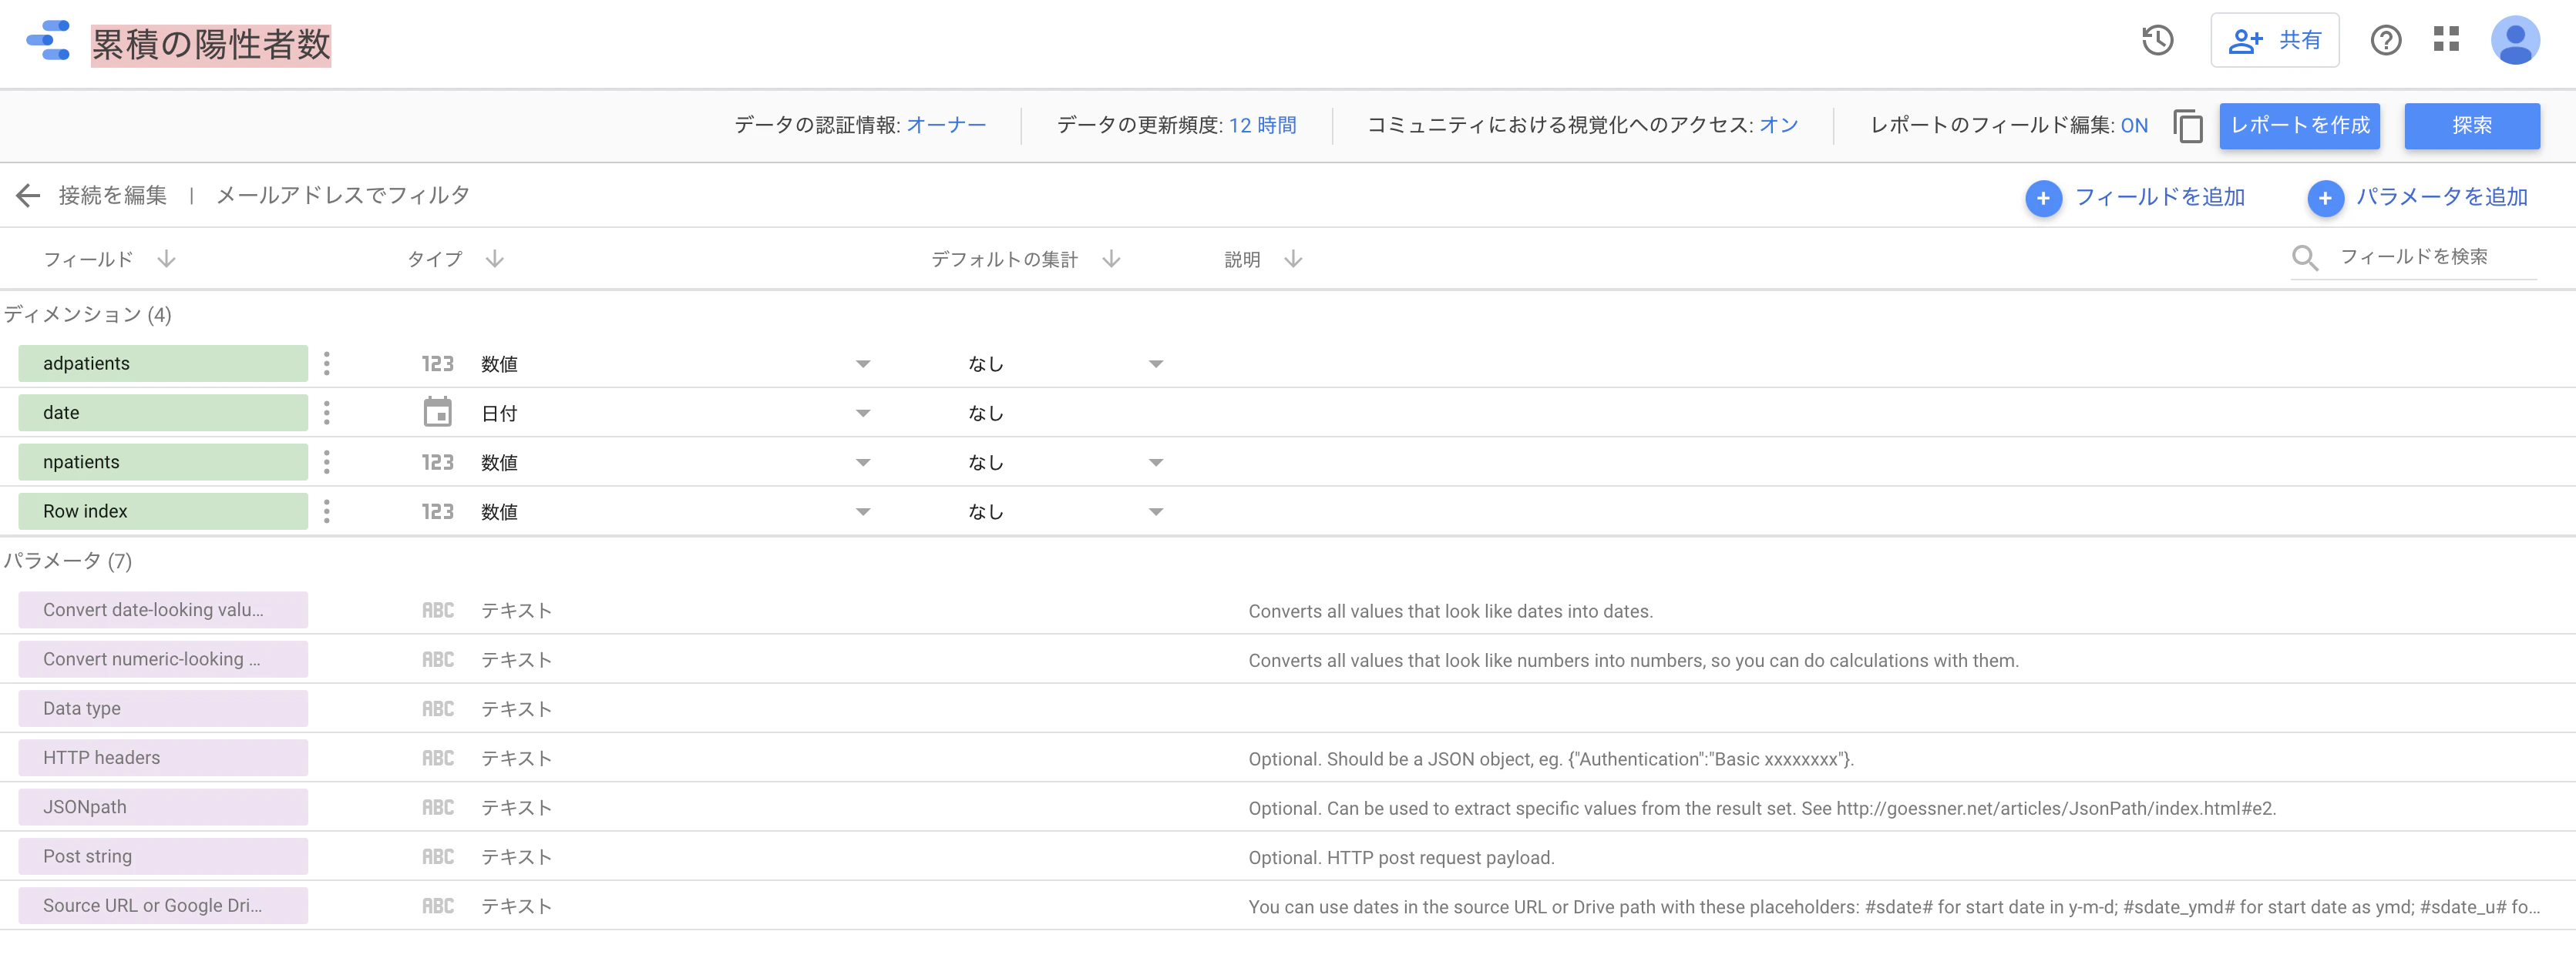
Task: Click the user account avatar
Action: [x=2514, y=40]
